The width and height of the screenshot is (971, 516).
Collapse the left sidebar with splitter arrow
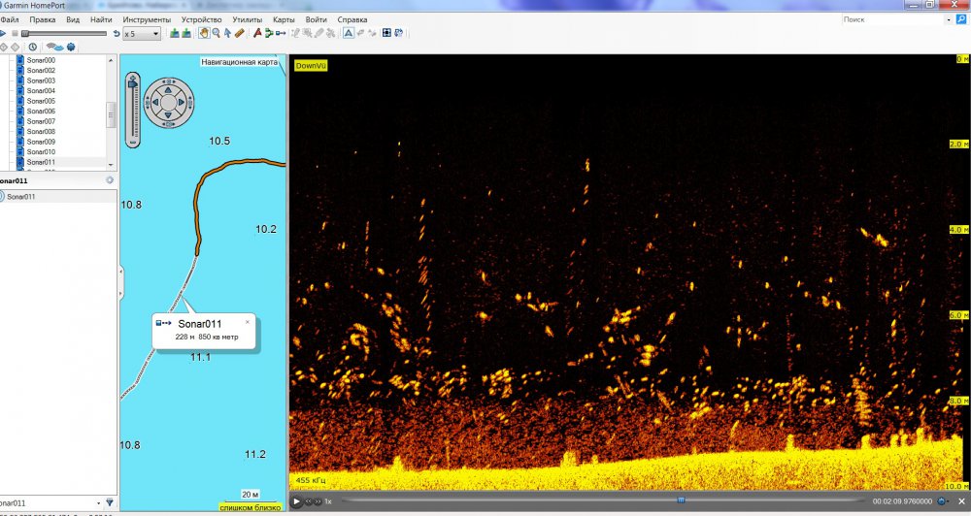pos(120,272)
